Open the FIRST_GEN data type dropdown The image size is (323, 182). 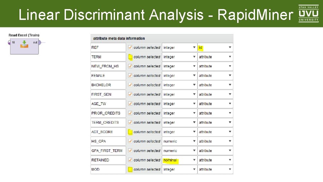pos(179,94)
